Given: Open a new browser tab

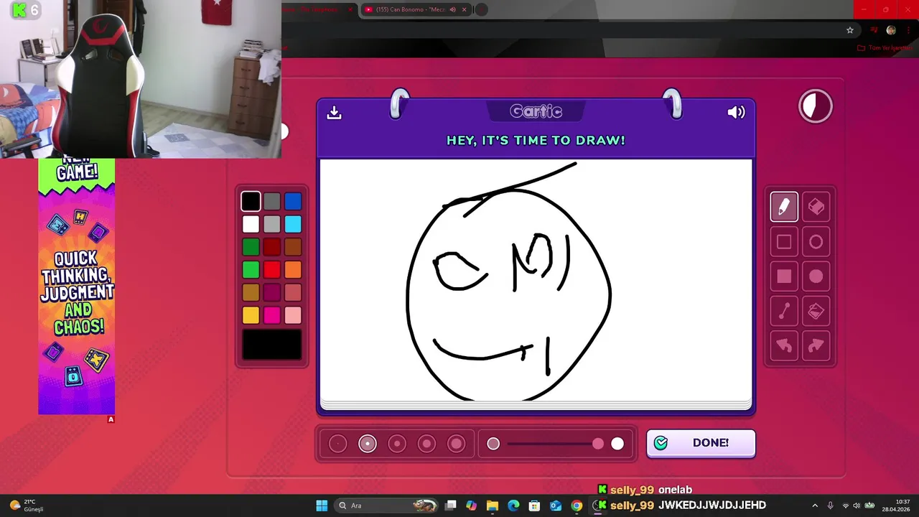Looking at the screenshot, I should coord(481,9).
